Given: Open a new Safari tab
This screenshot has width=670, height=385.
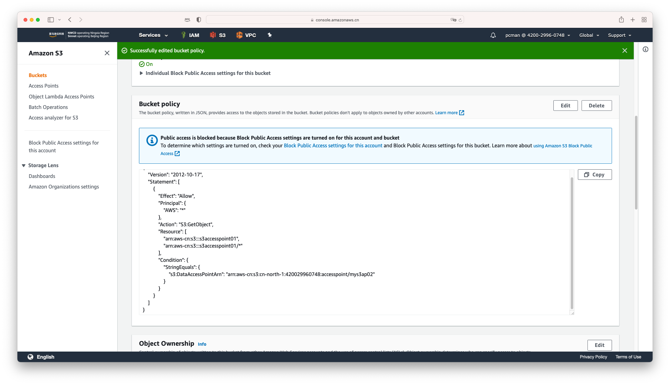Looking at the screenshot, I should coord(633,20).
